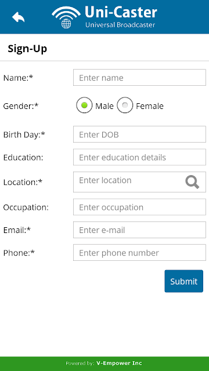Viewport: 209px width, 371px height.
Task: Click the Male label text
Action: point(105,106)
